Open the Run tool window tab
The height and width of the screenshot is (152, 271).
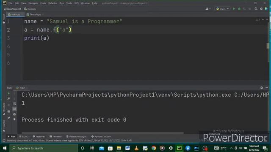(11, 136)
